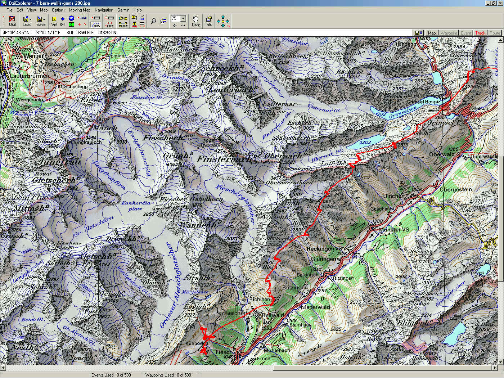Click the zoom-out minus button below zoom box

coord(183,25)
